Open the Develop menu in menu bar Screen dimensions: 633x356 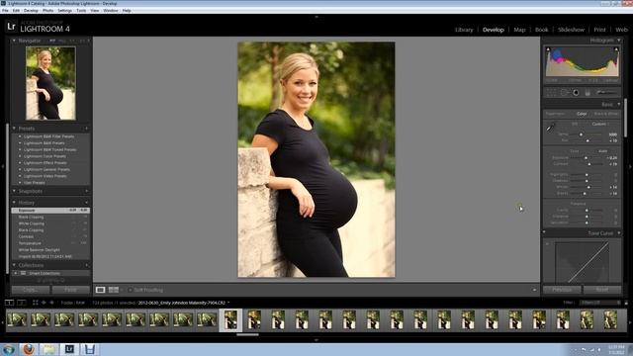[x=31, y=11]
